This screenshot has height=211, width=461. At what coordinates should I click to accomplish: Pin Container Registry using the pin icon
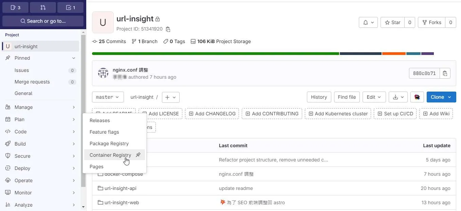click(x=138, y=155)
